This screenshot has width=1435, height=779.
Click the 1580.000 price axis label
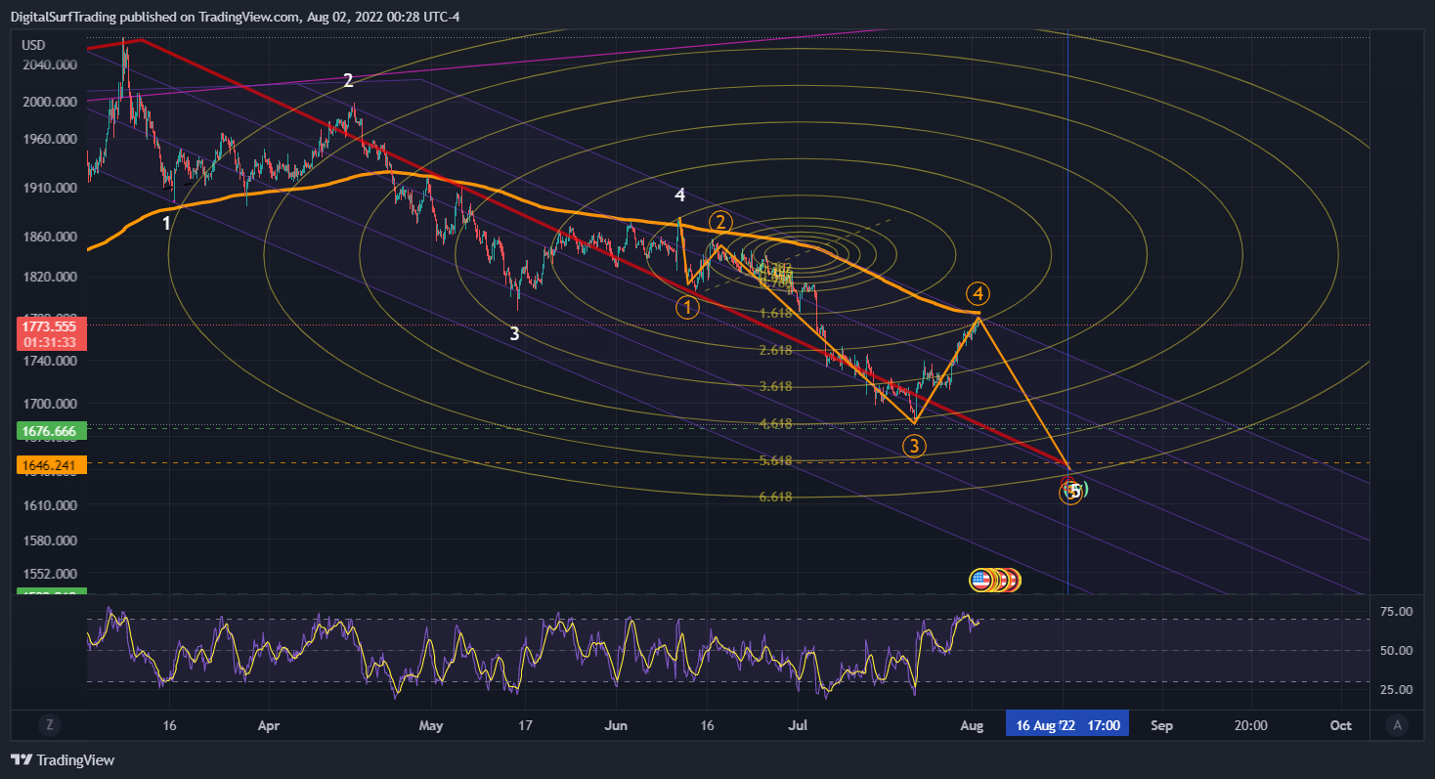tap(48, 540)
